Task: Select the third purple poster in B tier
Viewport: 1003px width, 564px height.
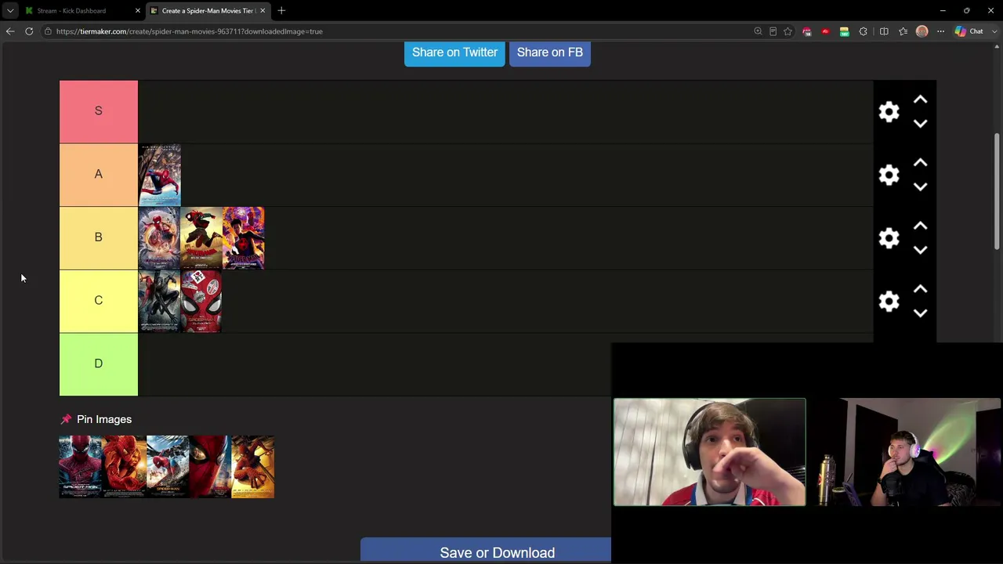Action: tap(244, 238)
